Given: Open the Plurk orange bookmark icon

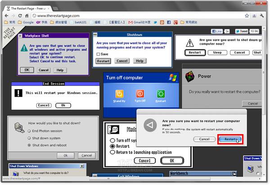Looking at the screenshot, I should coord(162,22).
